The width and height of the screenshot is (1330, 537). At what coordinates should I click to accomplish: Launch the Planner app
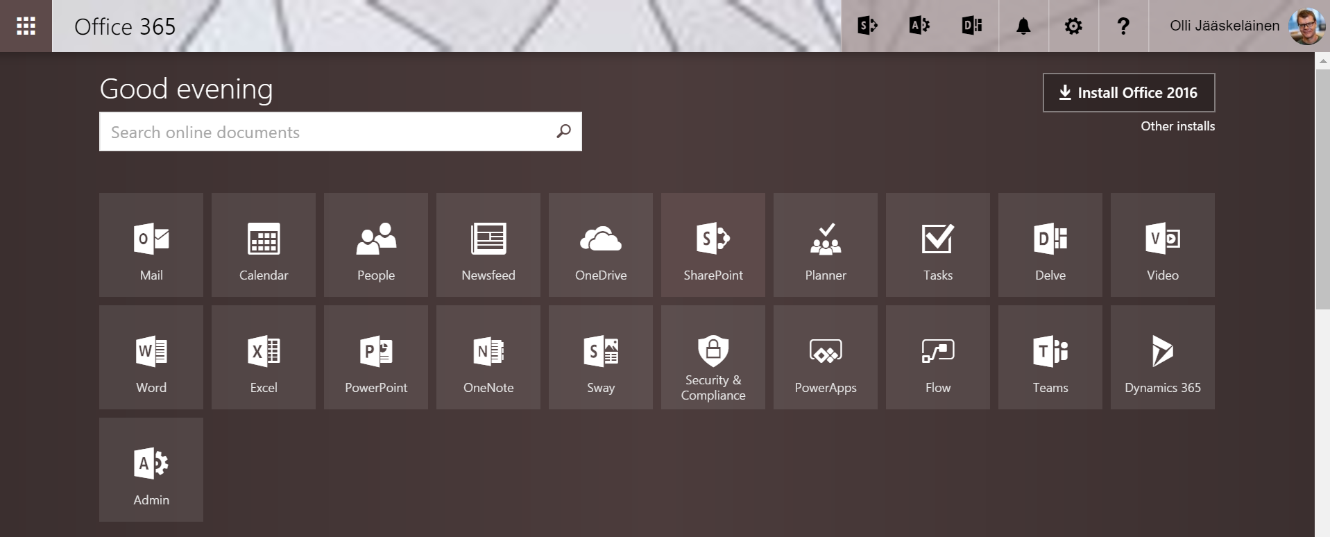tap(826, 245)
